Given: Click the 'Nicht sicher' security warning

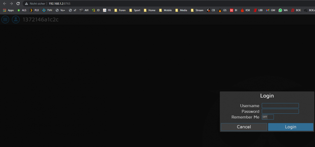Looking at the screenshot, I should [35, 3].
